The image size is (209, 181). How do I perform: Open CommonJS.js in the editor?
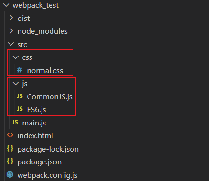(x=50, y=97)
